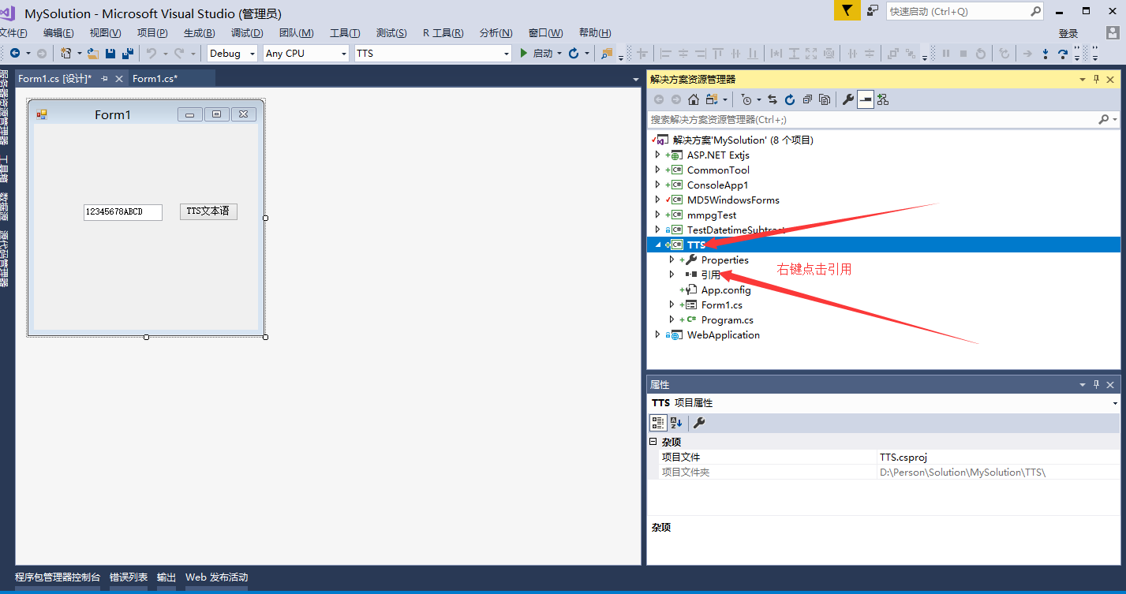Click the send feedback icon
The width and height of the screenshot is (1126, 594).
(x=872, y=10)
